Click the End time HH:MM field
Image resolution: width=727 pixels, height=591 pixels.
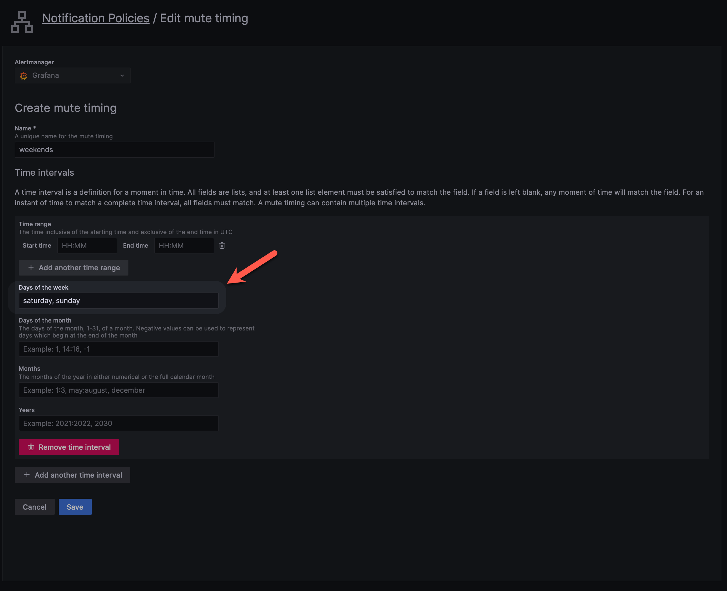point(184,245)
